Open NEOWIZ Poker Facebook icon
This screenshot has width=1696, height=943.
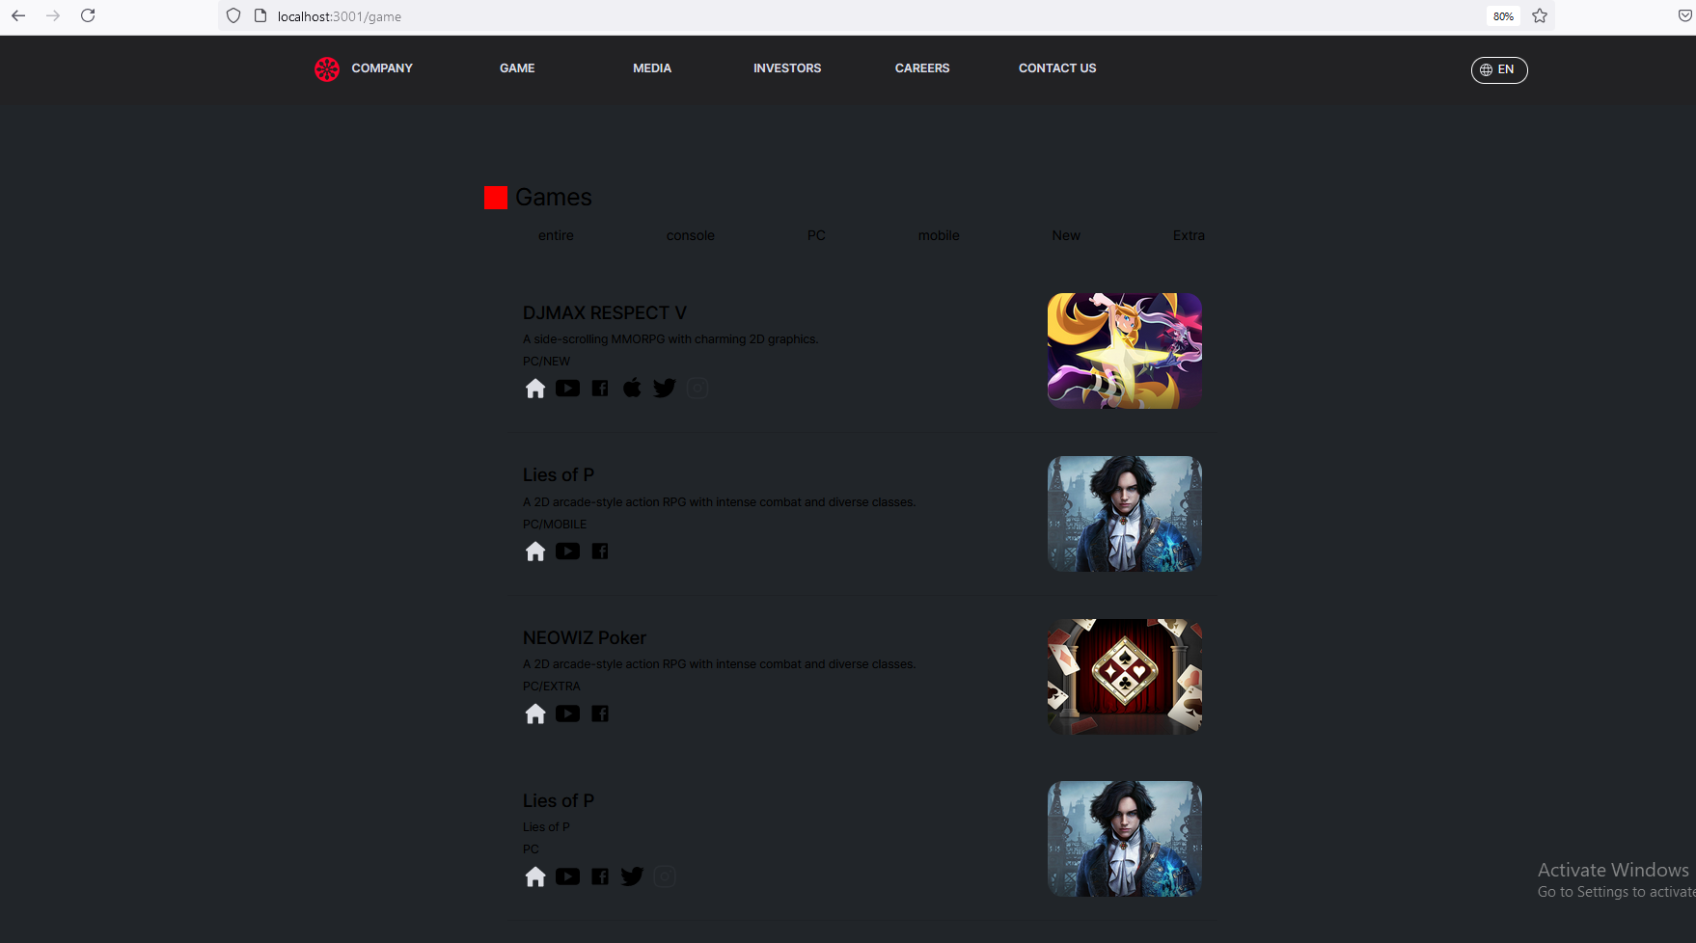pyautogui.click(x=600, y=714)
